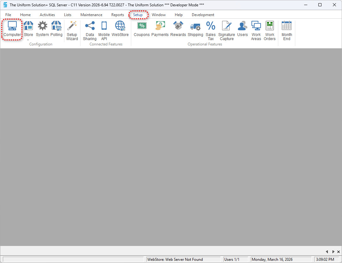Open Payments setup
342x263 pixels.
point(160,29)
